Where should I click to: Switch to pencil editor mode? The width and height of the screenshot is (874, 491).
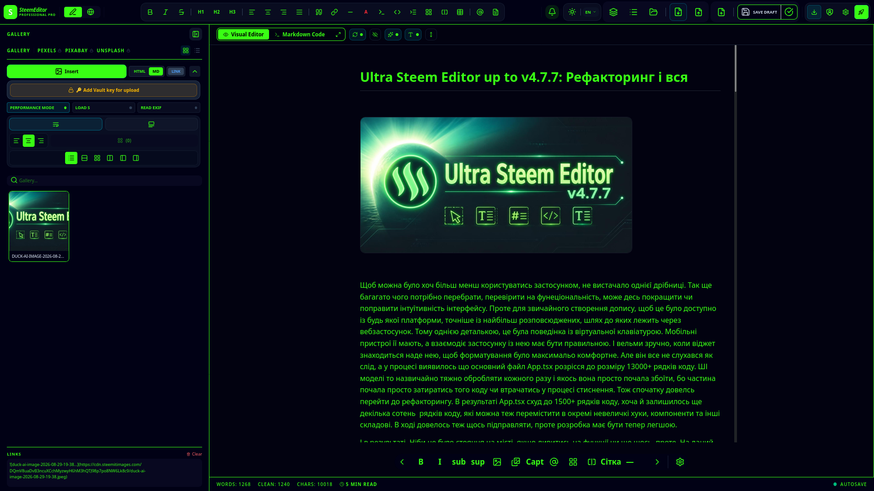pos(73,12)
